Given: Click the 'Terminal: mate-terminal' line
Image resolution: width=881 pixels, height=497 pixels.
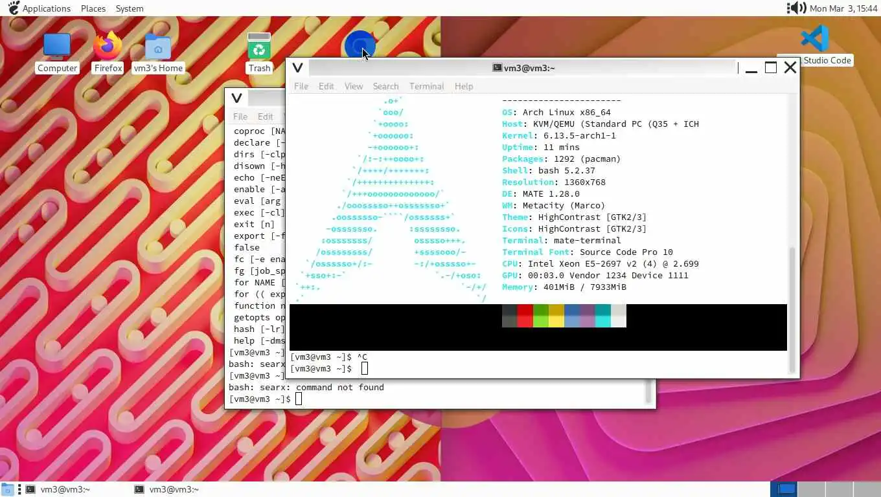Looking at the screenshot, I should pyautogui.click(x=562, y=240).
